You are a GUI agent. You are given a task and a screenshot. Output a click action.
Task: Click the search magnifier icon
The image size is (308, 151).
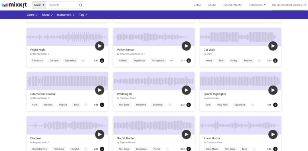[x=81, y=5]
